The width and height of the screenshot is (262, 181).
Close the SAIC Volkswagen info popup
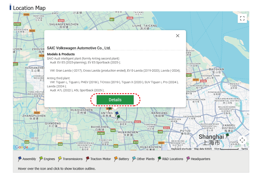coord(178,36)
